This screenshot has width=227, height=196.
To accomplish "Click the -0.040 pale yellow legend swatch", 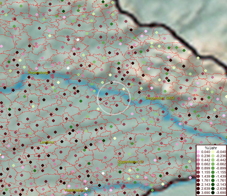I will tap(213, 152).
